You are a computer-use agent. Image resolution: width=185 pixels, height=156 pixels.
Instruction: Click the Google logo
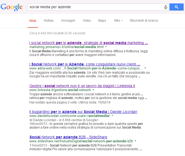[12, 7]
